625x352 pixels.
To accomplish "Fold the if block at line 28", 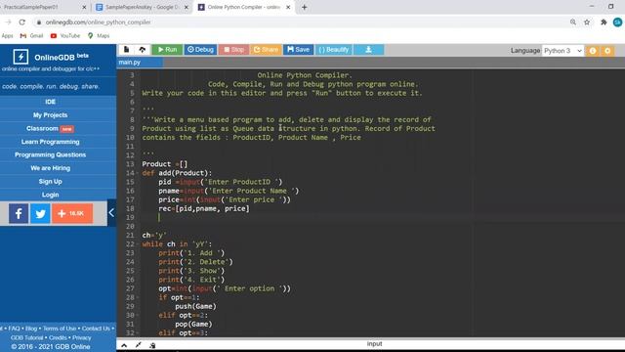I will 138,297.
